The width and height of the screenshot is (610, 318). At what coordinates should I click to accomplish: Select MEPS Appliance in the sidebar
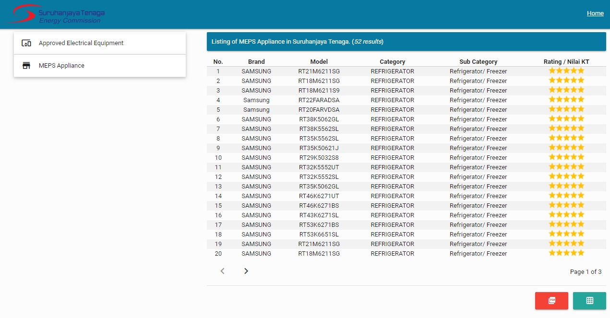pyautogui.click(x=61, y=66)
